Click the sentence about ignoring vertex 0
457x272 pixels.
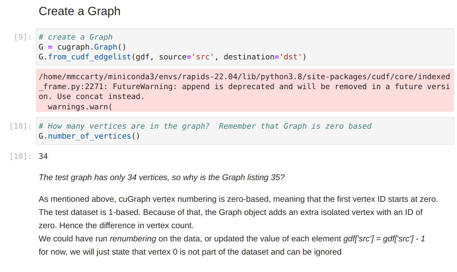click(x=189, y=252)
